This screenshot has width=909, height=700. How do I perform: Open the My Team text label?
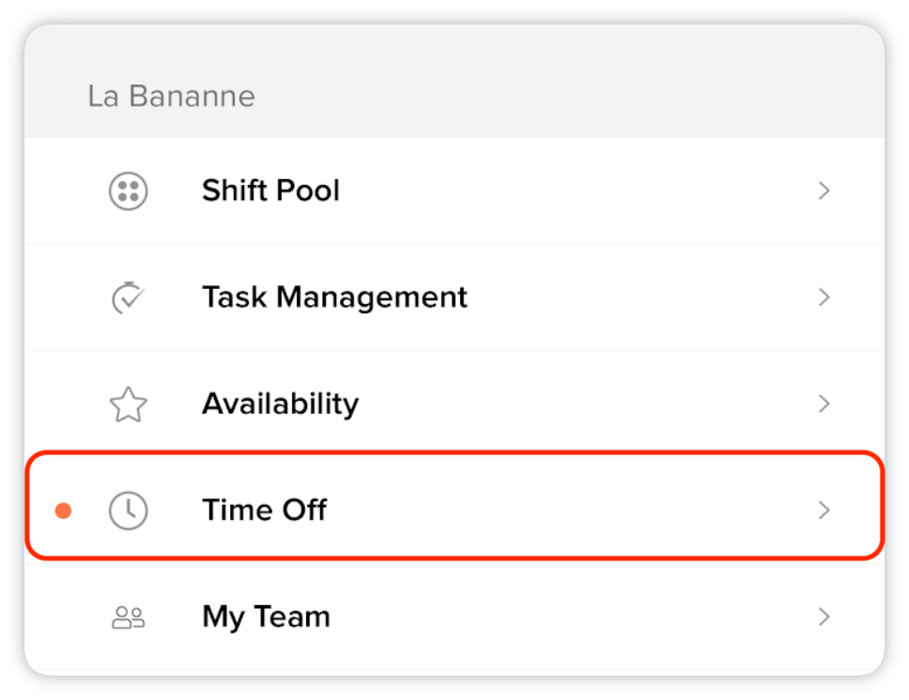click(266, 617)
